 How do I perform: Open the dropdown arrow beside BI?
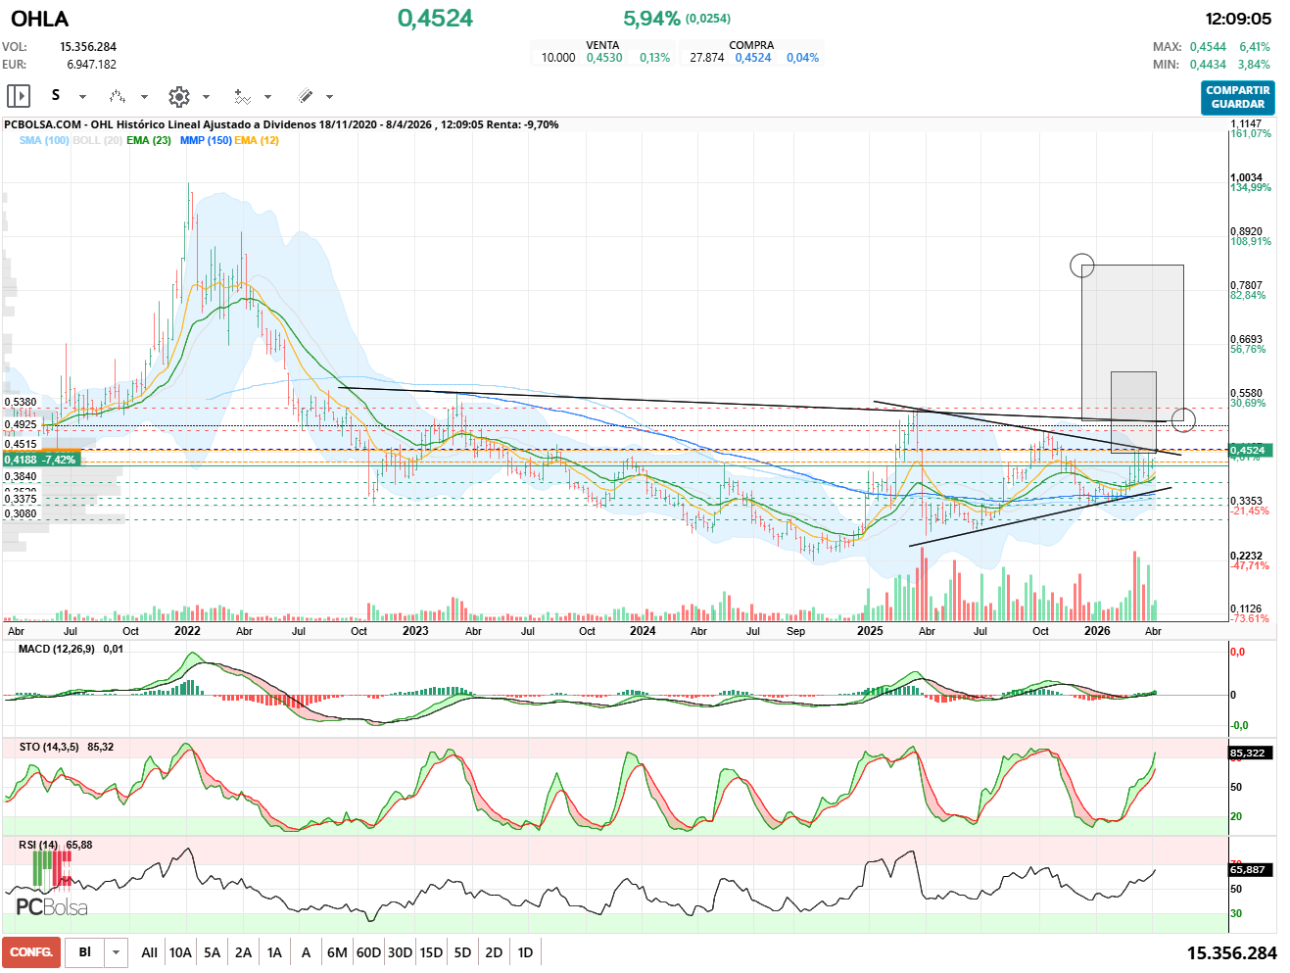[x=117, y=952]
